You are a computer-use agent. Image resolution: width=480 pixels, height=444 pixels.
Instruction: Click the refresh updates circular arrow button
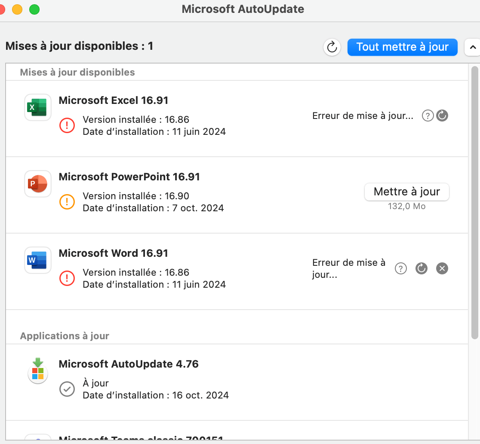tap(332, 47)
